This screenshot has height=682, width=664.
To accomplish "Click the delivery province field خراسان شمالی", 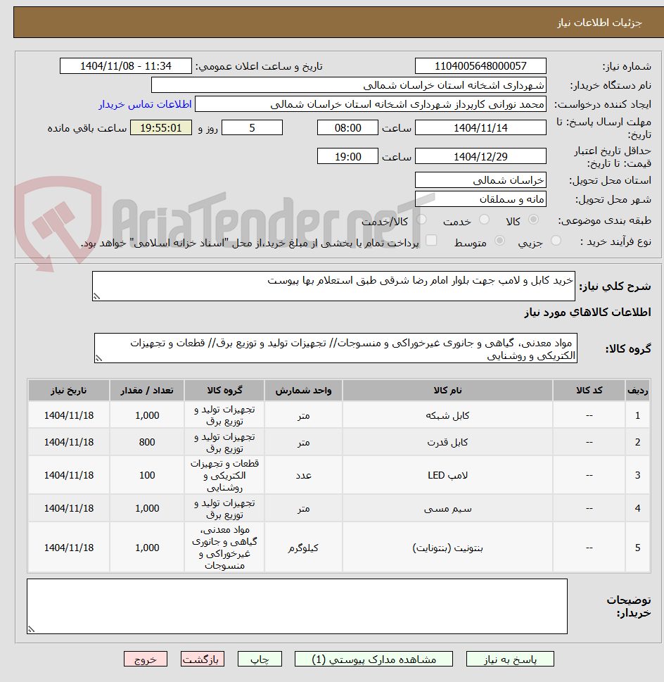I will coord(480,180).
